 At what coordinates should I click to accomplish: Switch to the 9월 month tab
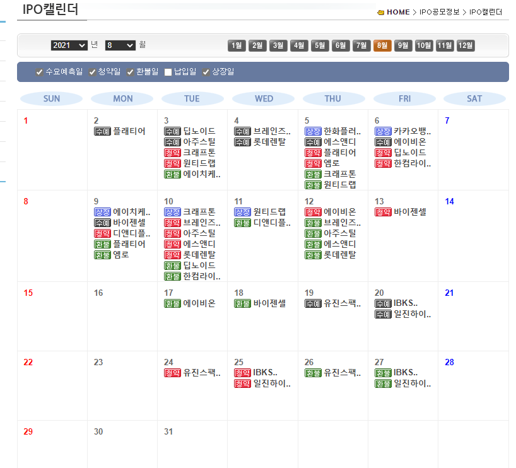tap(403, 45)
